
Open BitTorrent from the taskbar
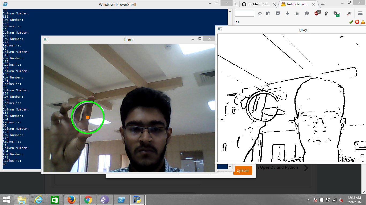105,200
